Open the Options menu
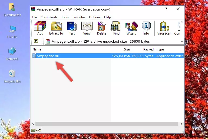 (x=95, y=17)
